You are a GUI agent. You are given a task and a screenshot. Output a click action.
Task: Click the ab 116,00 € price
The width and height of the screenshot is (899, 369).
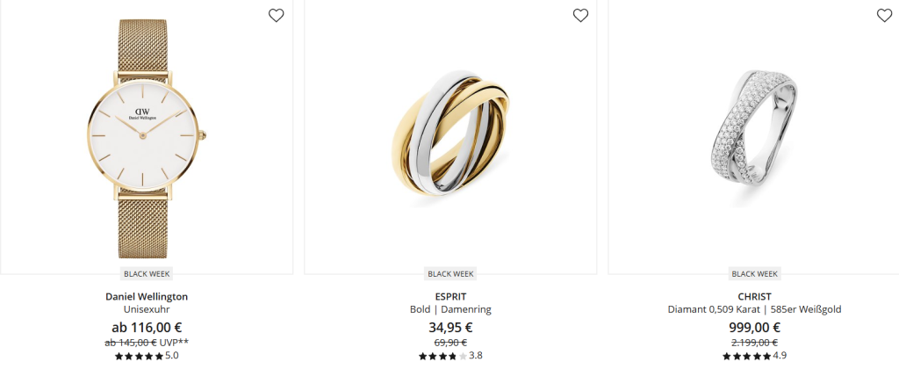(x=147, y=327)
